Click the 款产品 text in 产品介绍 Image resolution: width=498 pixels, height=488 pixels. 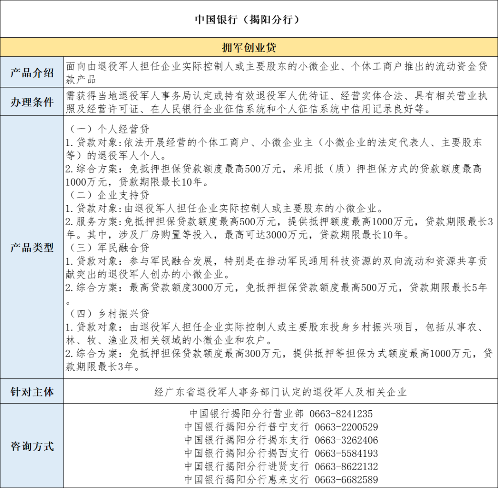pyautogui.click(x=81, y=79)
